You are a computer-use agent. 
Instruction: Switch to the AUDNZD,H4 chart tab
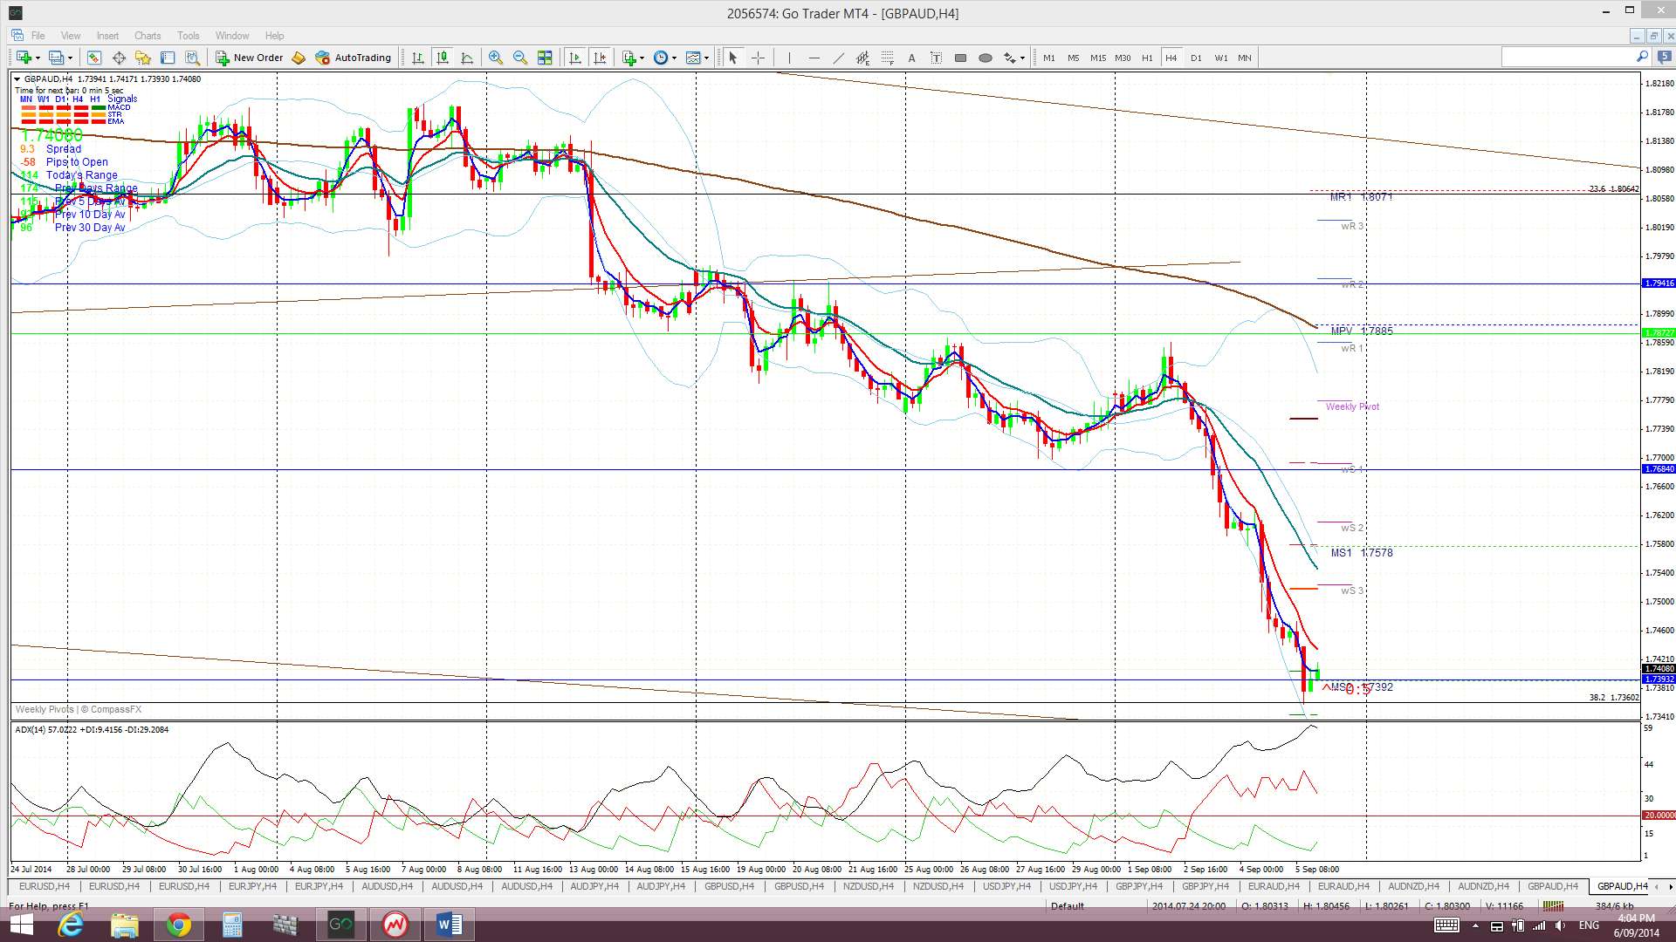1413,886
